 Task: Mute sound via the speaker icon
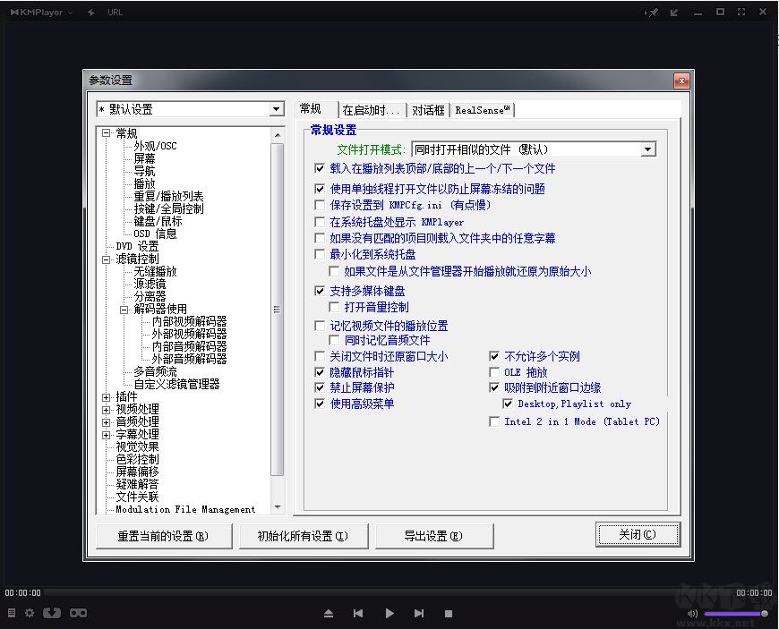[694, 615]
